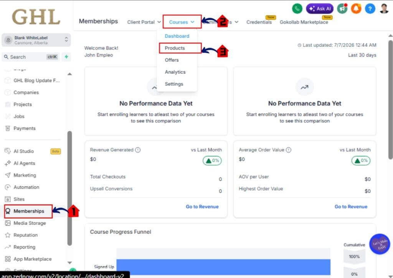The image size is (393, 278).
Task: Click the 100% cumulative indicator
Action: (x=354, y=257)
